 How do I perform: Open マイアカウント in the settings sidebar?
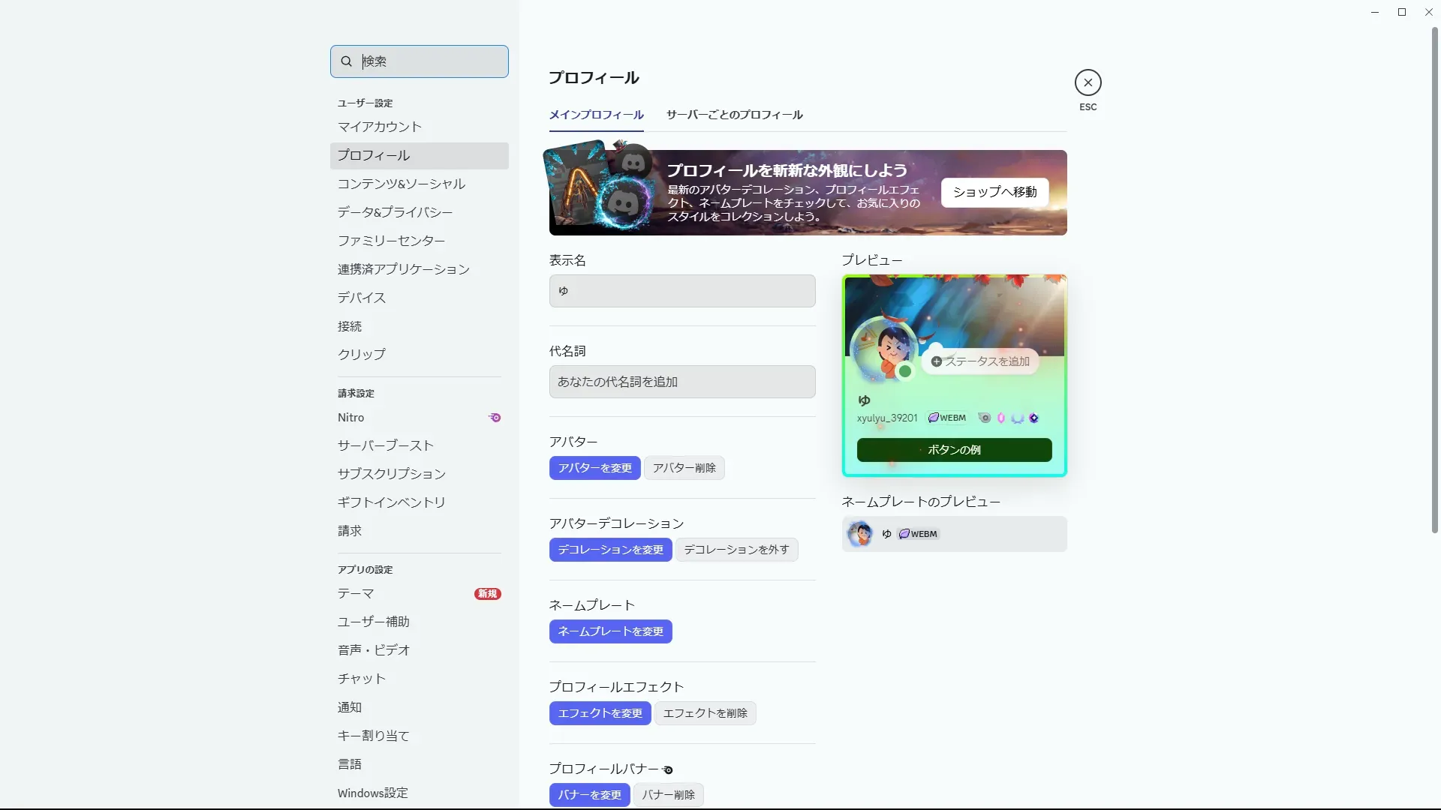coord(379,127)
